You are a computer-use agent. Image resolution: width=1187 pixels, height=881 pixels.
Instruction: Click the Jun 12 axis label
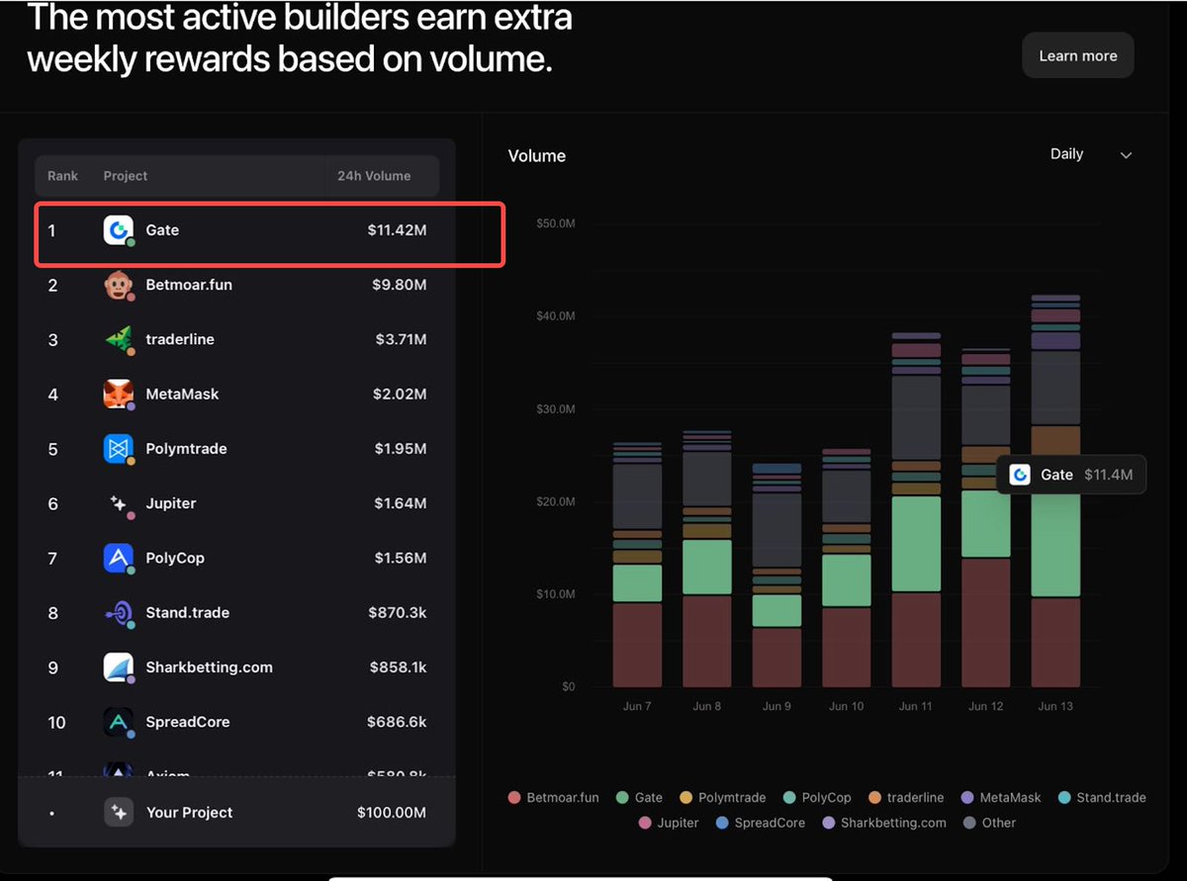click(x=986, y=706)
